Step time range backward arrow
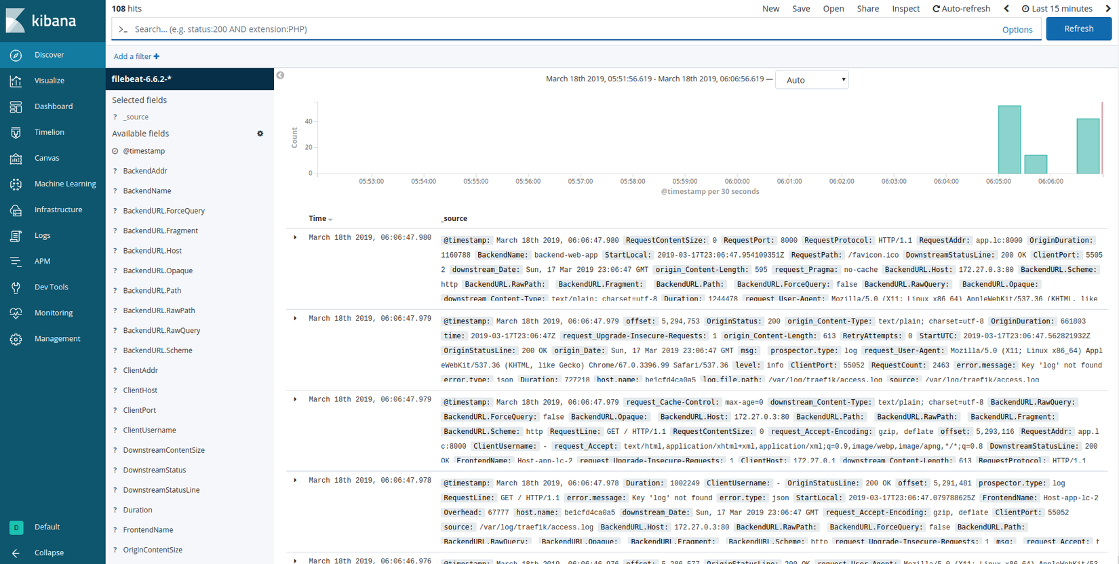The image size is (1119, 564). pos(1006,9)
